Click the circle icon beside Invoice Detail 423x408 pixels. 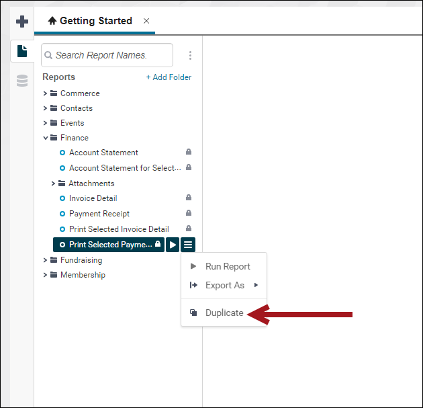62,198
